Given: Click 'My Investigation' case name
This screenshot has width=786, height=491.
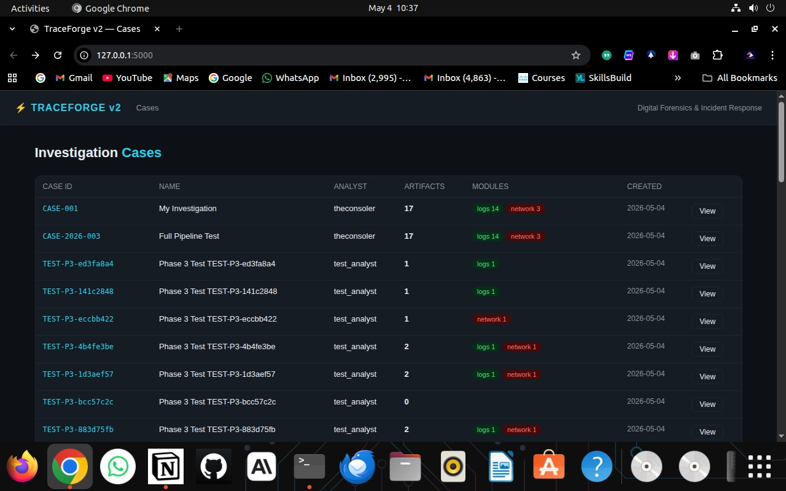Looking at the screenshot, I should click(x=188, y=209).
